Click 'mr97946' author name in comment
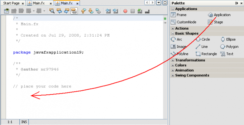Viewport: 244px width, 125px height. [x=50, y=69]
